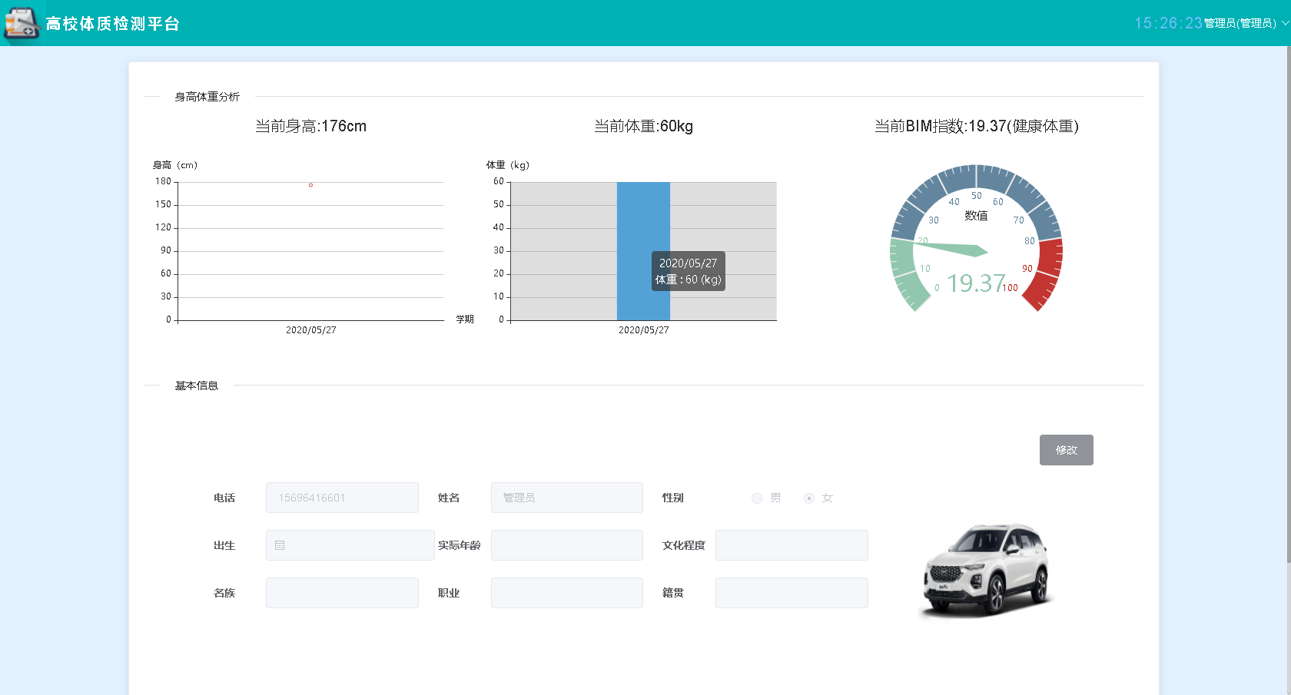Click the 姓名 input field
The width and height of the screenshot is (1291, 695).
click(567, 498)
